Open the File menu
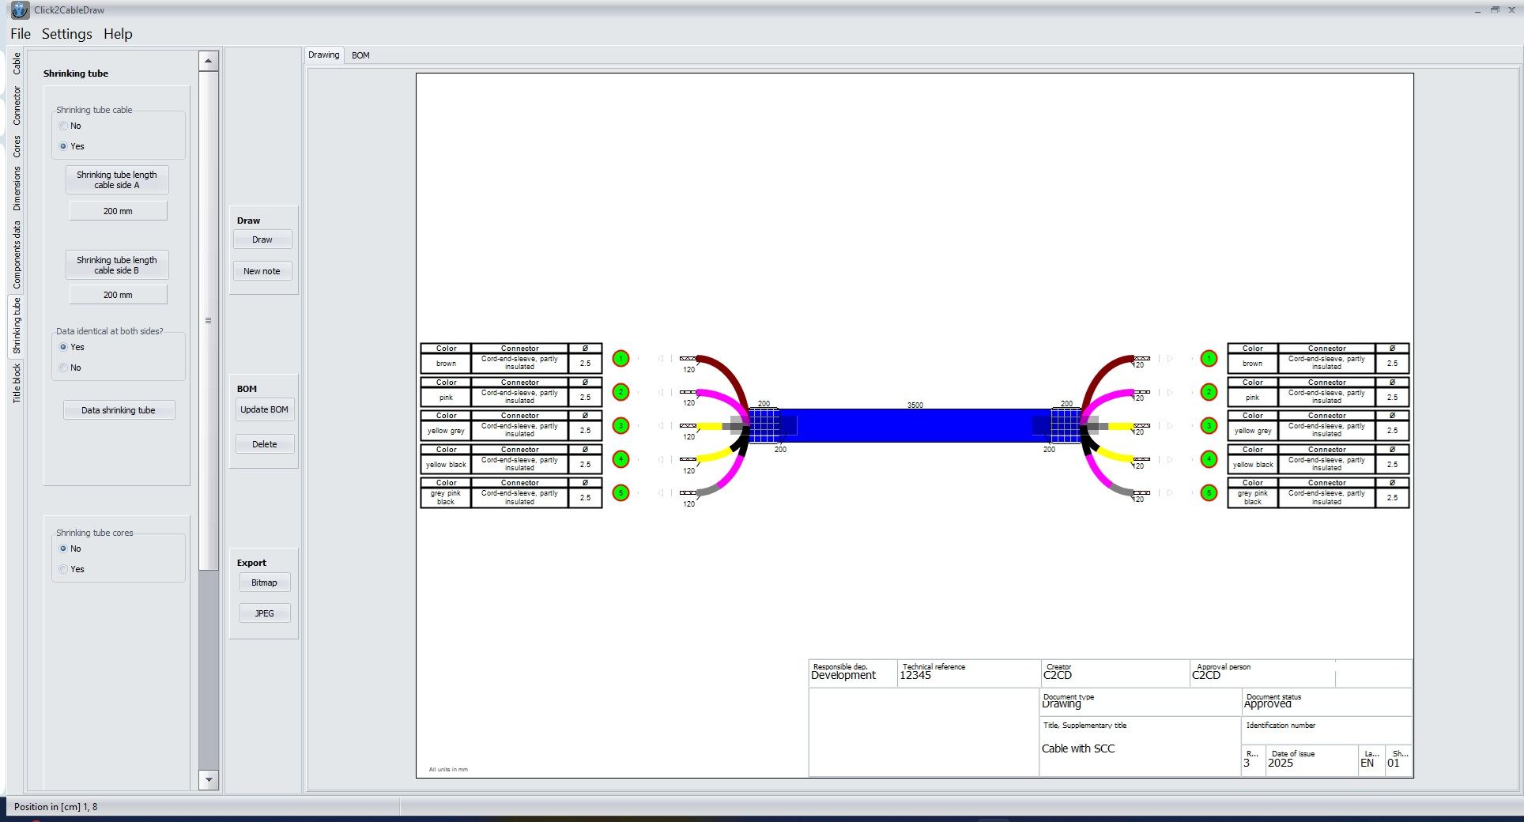This screenshot has height=822, width=1524. (x=21, y=34)
